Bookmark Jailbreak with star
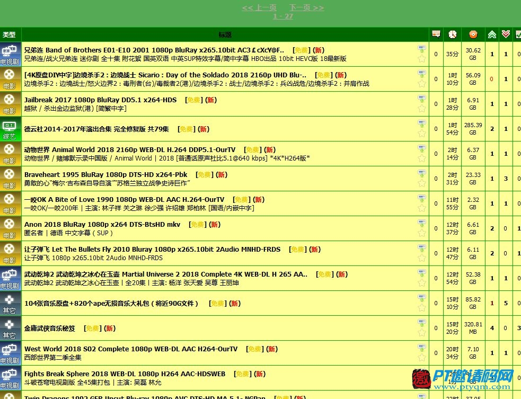This screenshot has width=521, height=399. pos(422,109)
